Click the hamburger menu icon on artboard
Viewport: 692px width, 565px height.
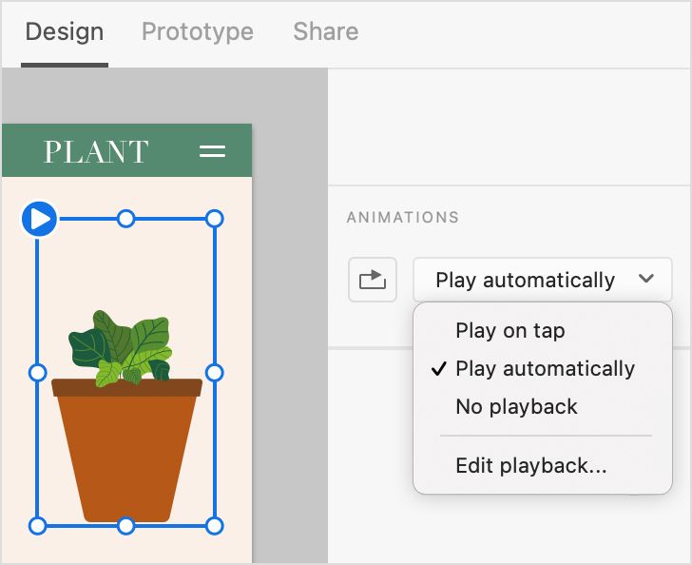(212, 151)
